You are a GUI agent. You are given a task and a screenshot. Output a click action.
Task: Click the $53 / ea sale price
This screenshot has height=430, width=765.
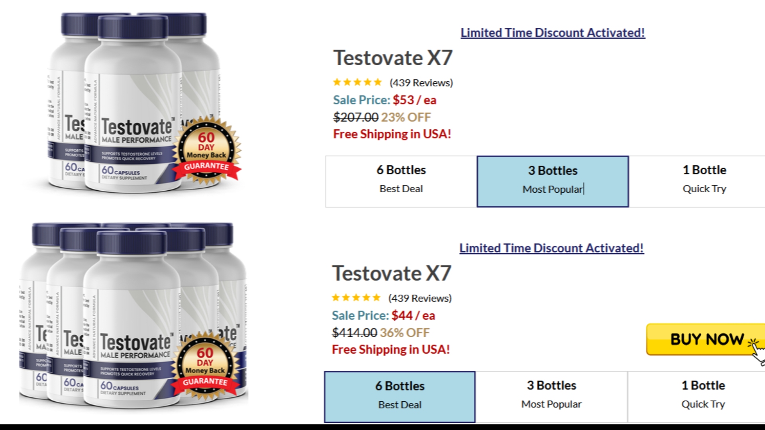(414, 100)
